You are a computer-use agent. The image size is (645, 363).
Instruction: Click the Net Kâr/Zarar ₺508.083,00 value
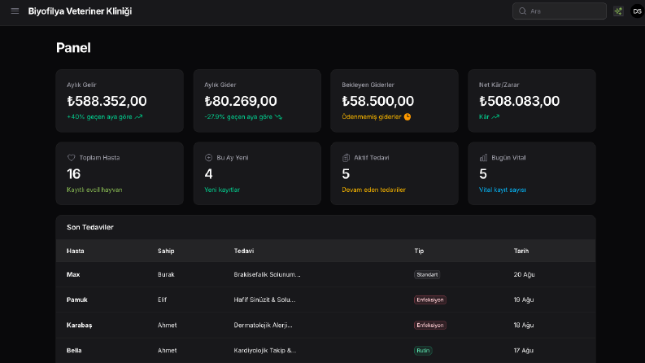click(519, 101)
